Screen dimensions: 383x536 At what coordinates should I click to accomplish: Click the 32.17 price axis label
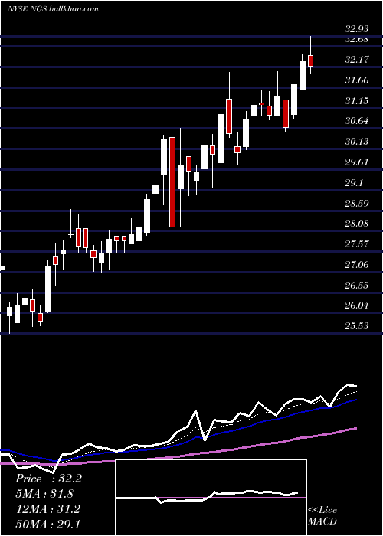357,60
